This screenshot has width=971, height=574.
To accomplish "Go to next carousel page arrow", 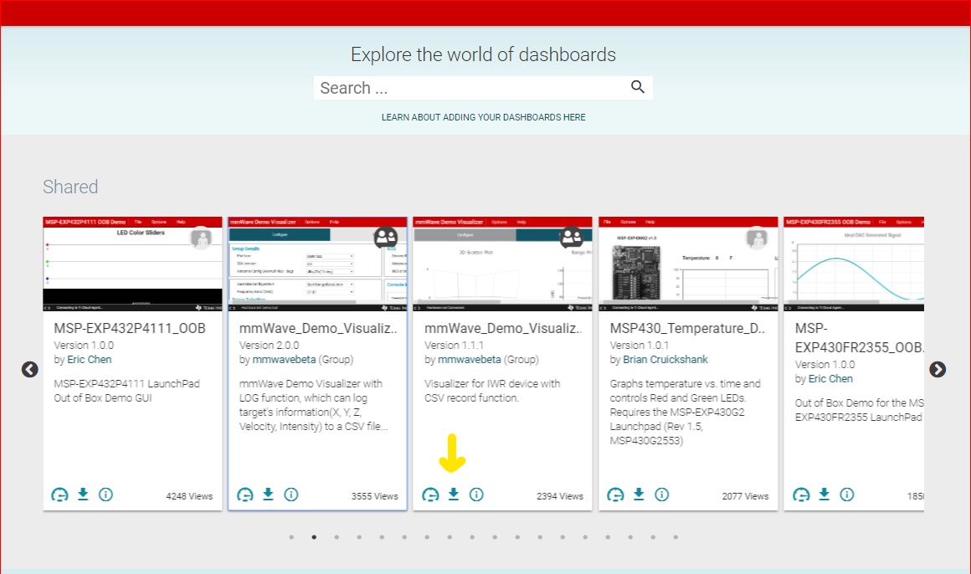I will pos(938,370).
